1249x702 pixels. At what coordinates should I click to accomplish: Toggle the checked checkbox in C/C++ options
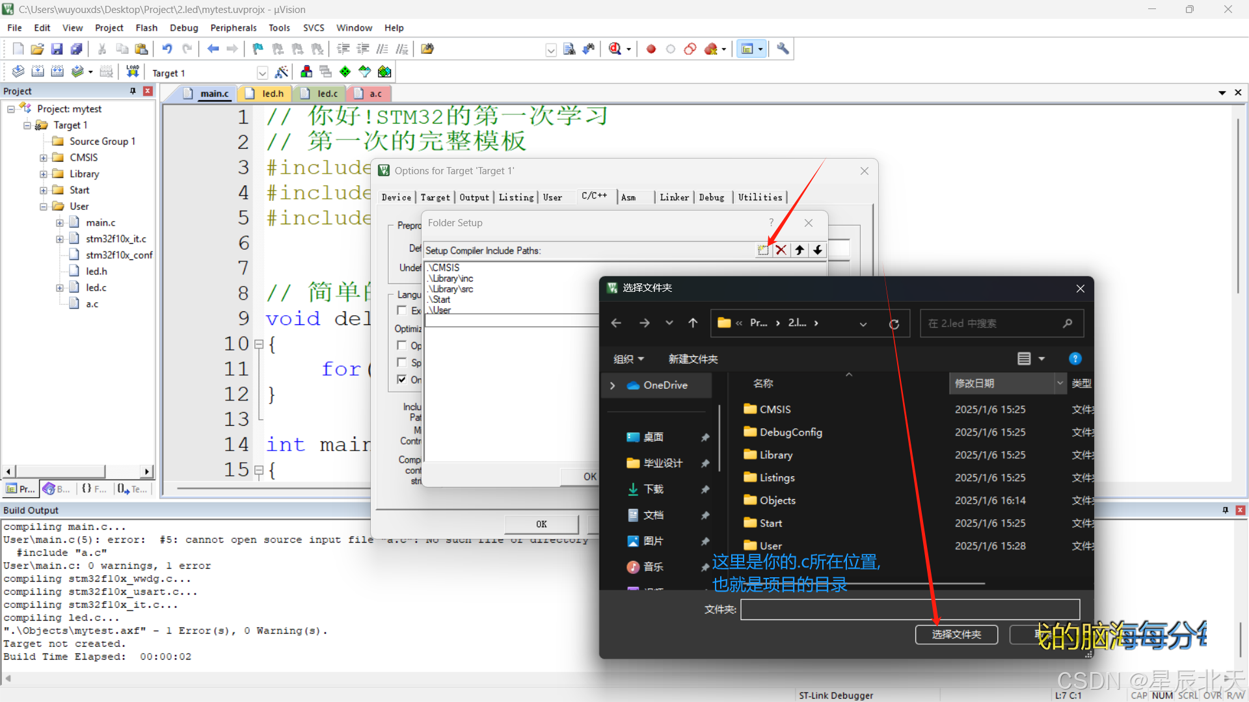[402, 380]
